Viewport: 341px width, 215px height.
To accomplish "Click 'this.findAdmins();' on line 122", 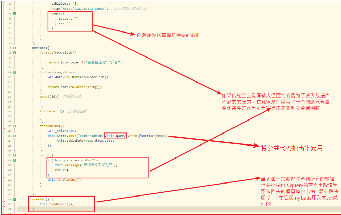I will click(x=65, y=180).
